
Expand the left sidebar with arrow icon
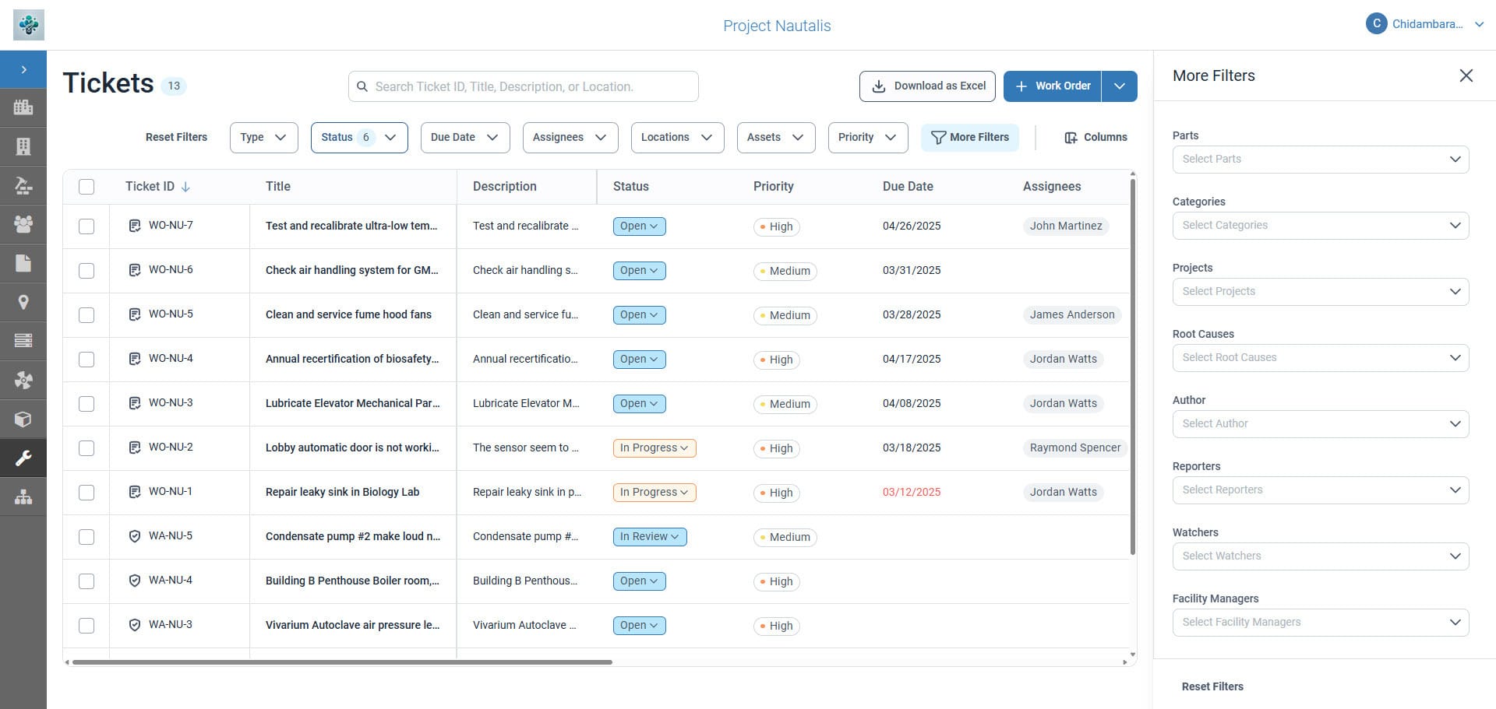coord(23,69)
